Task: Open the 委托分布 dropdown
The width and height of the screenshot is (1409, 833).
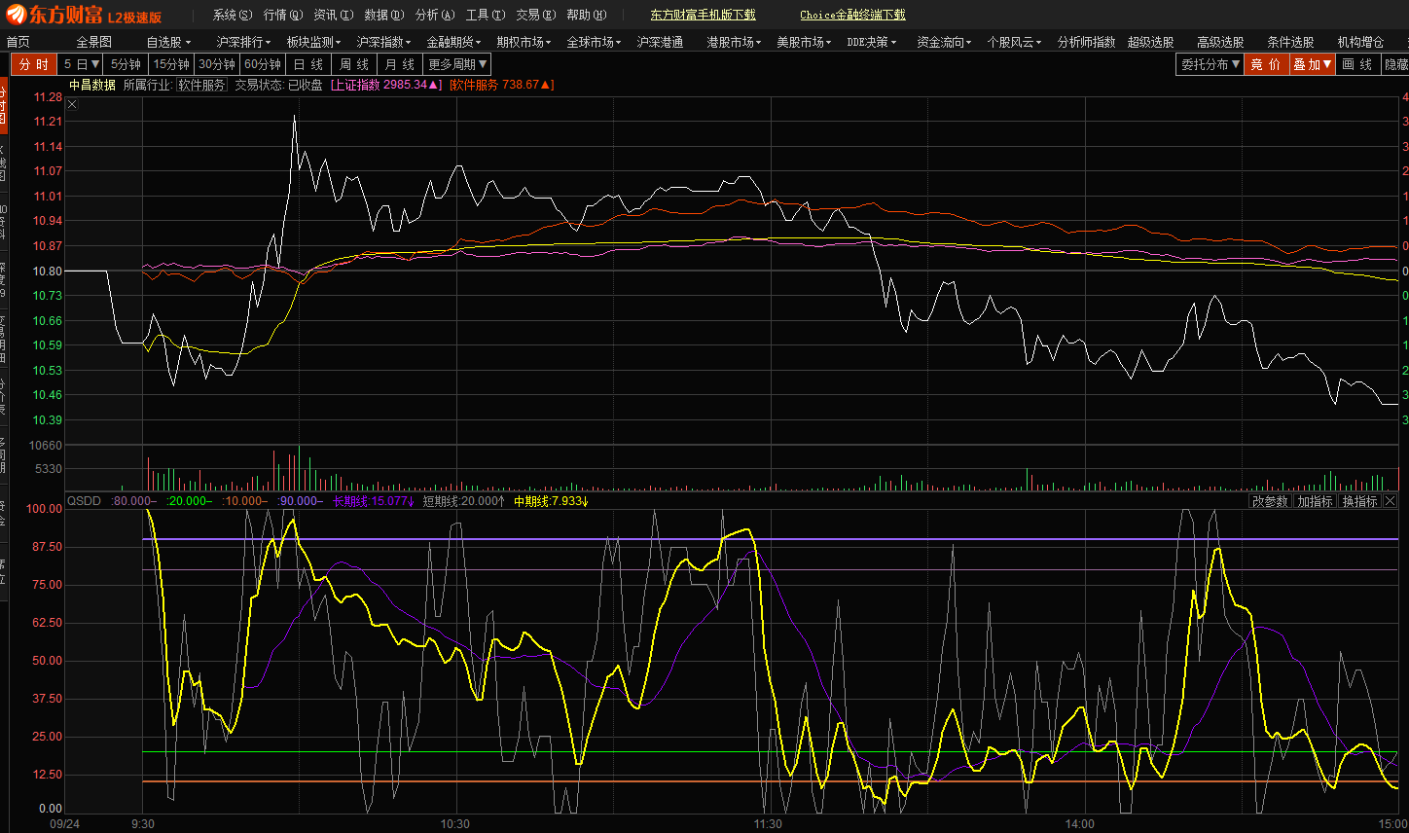Action: (1210, 64)
